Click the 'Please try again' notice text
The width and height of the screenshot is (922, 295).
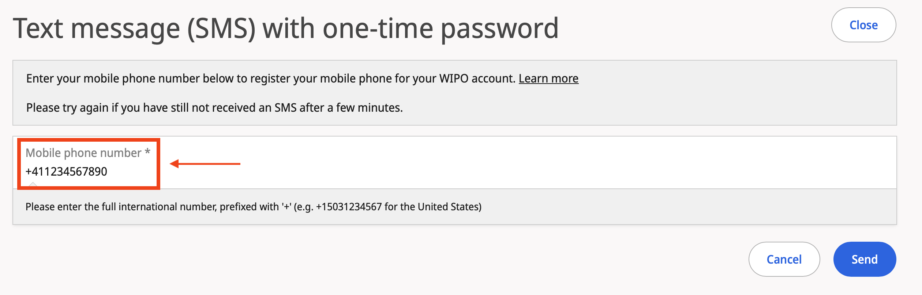(x=214, y=108)
